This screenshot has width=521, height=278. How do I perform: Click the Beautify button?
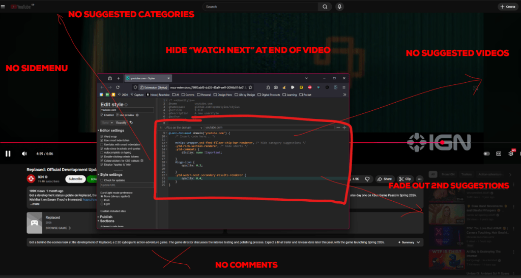click(x=121, y=123)
